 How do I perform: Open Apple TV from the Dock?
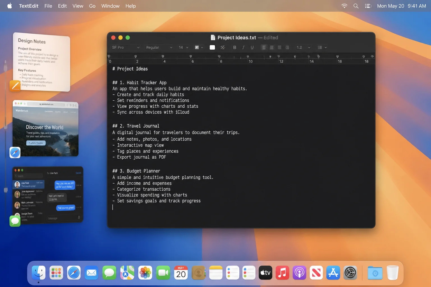click(x=265, y=273)
